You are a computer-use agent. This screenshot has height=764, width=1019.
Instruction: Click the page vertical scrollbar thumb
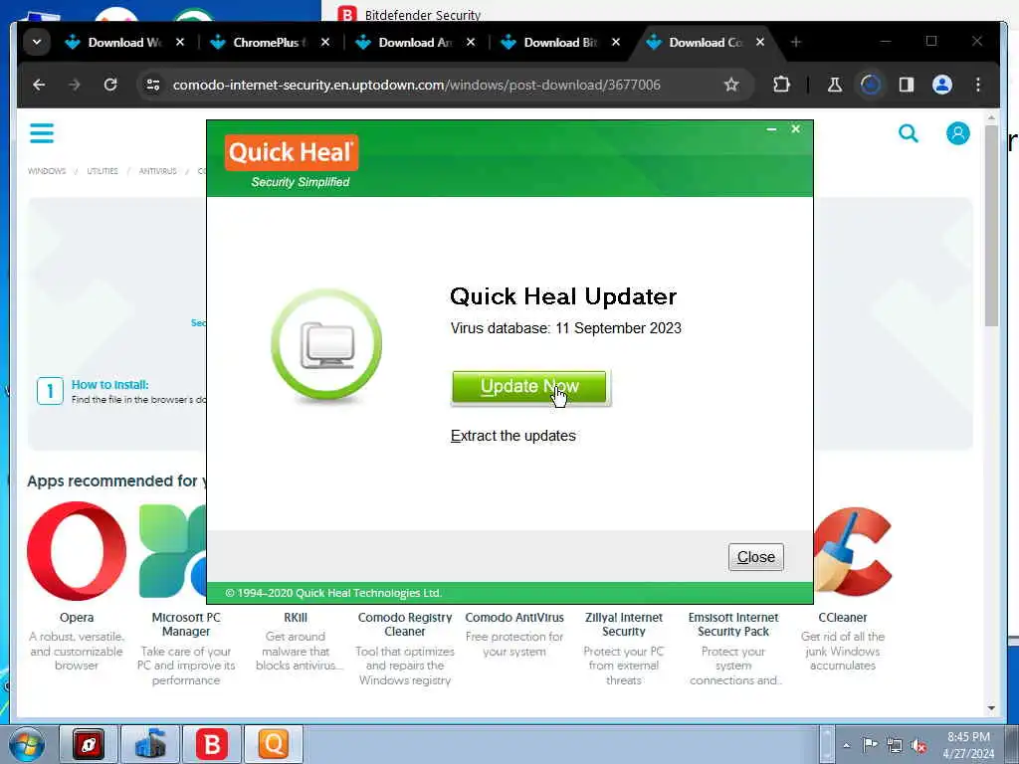991,226
